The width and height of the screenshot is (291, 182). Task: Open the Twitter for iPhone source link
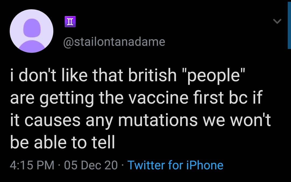[175, 165]
